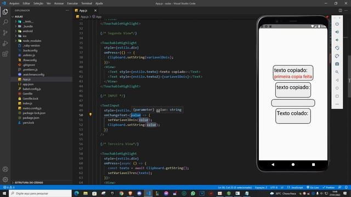Click the cursor position indicator in status bar
This screenshot has width=351, height=197.
pyautogui.click(x=235, y=187)
